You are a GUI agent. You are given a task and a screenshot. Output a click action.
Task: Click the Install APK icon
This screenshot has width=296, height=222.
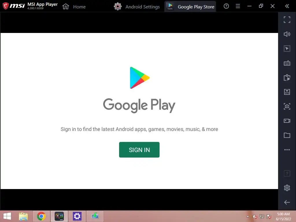287,92
